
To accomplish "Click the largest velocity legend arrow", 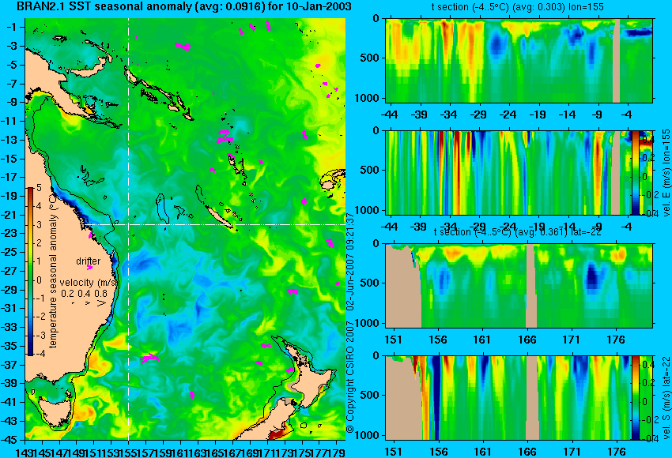I will (101, 303).
